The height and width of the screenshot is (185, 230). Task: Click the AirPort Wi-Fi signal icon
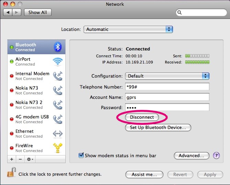[x=58, y=61]
